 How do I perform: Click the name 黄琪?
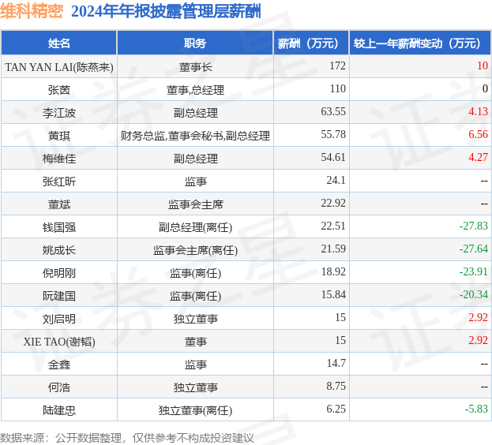tap(59, 136)
